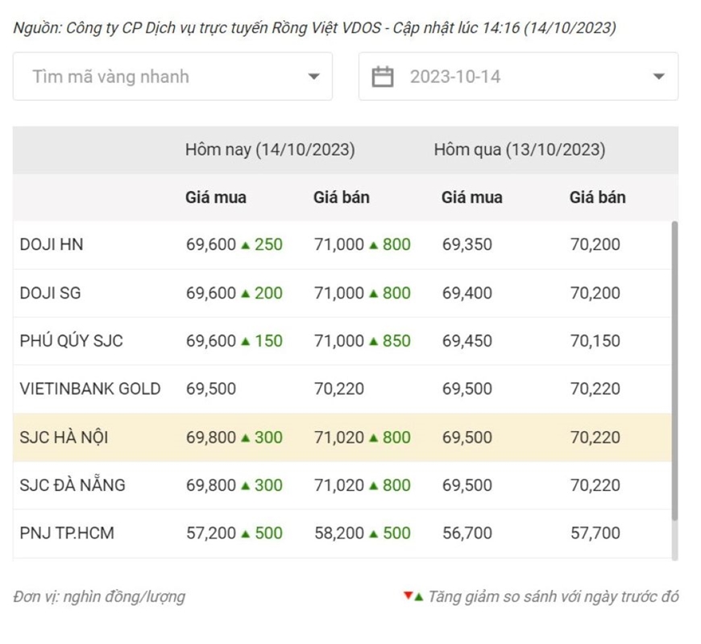Click yesterday's sell price 70,220 for SJC HÀ NỘI
The width and height of the screenshot is (701, 644).
coord(595,437)
